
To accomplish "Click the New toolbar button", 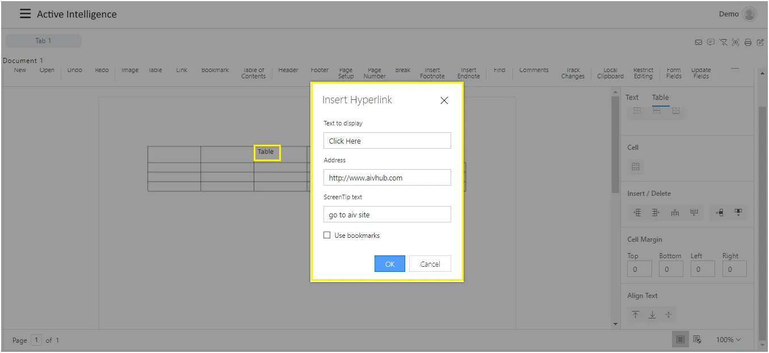I will [x=20, y=70].
